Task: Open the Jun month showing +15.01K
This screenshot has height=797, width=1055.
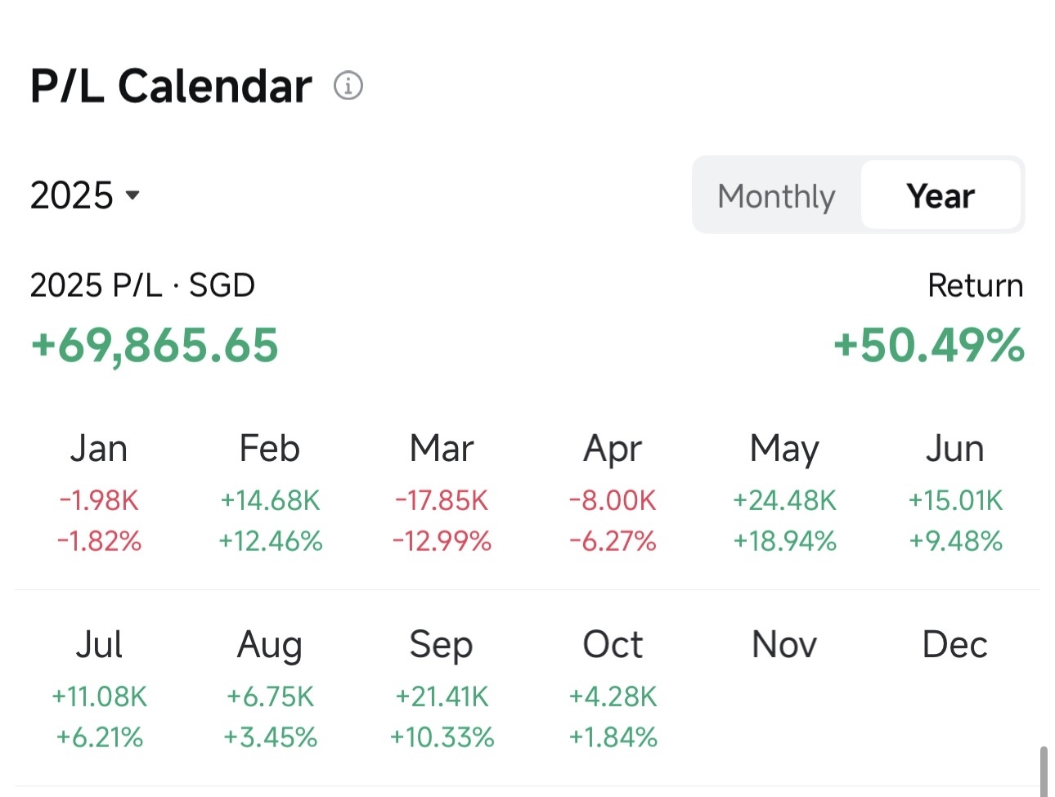Action: (955, 493)
